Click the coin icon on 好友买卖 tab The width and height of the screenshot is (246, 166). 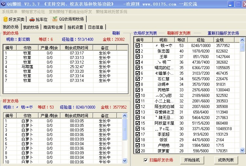coord(6,19)
